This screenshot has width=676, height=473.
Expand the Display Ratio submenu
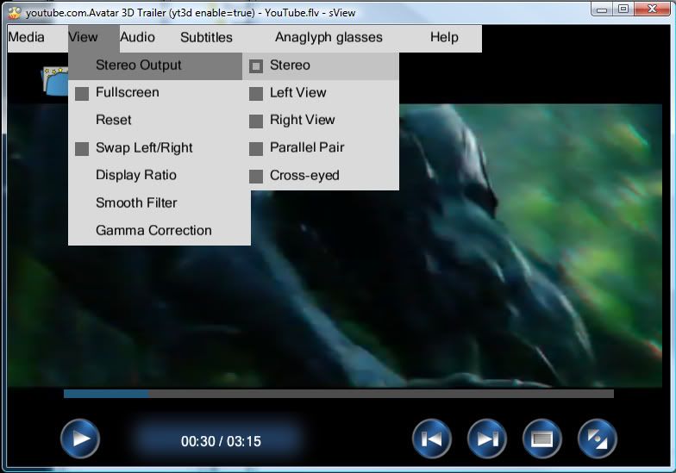(160, 176)
